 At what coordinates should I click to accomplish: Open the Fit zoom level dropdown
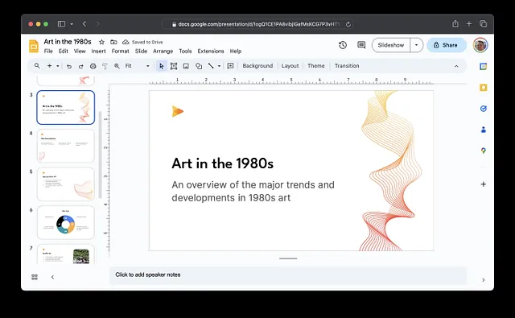[x=138, y=66]
